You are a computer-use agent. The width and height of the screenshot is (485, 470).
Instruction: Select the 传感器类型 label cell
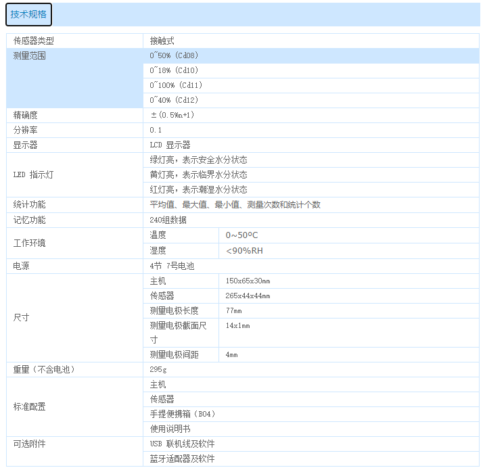click(34, 41)
